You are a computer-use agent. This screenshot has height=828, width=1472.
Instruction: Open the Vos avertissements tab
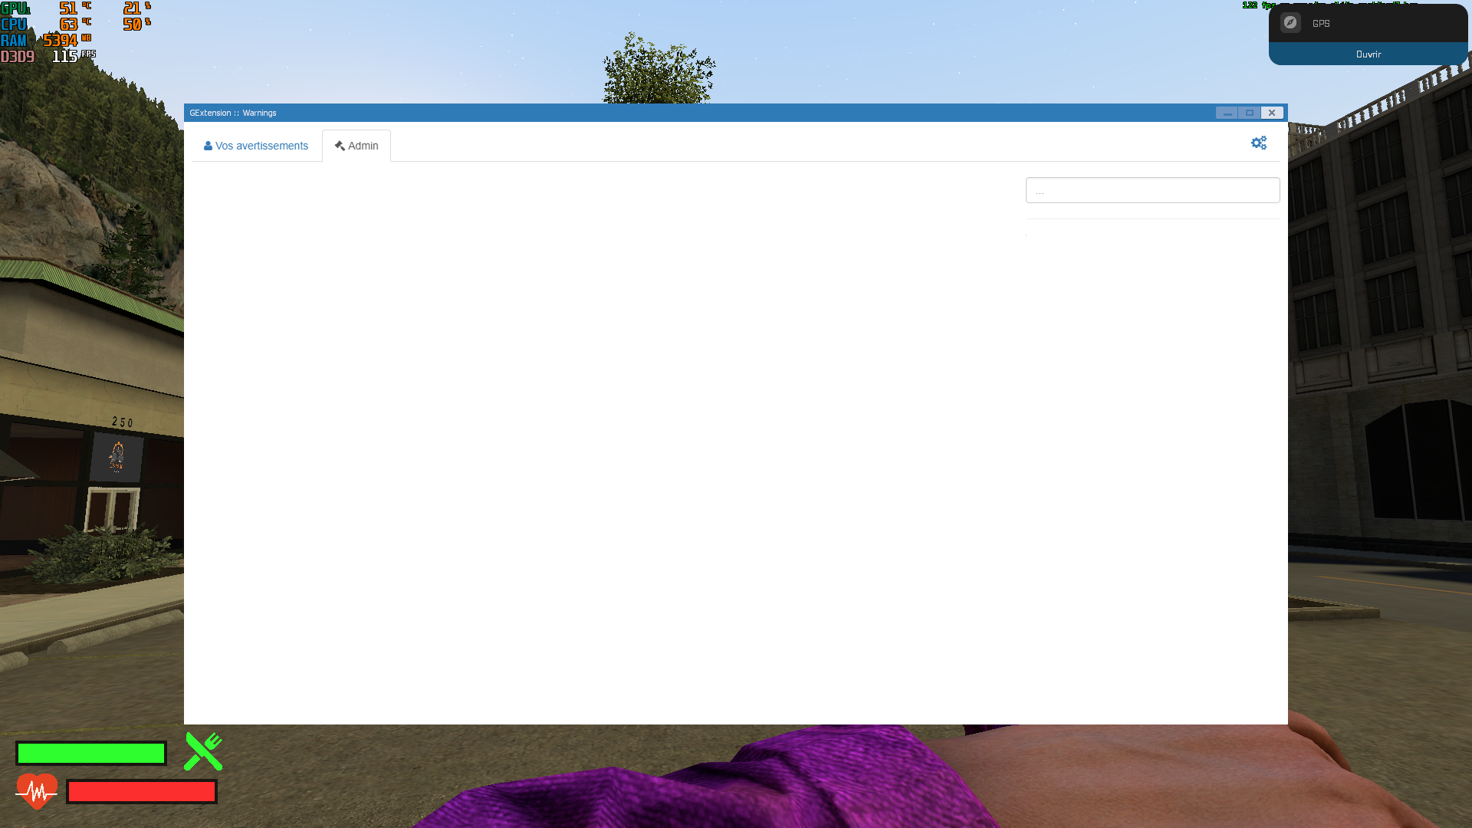coord(256,146)
